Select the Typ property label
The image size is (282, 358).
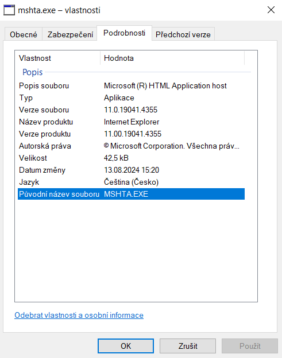pyautogui.click(x=26, y=98)
